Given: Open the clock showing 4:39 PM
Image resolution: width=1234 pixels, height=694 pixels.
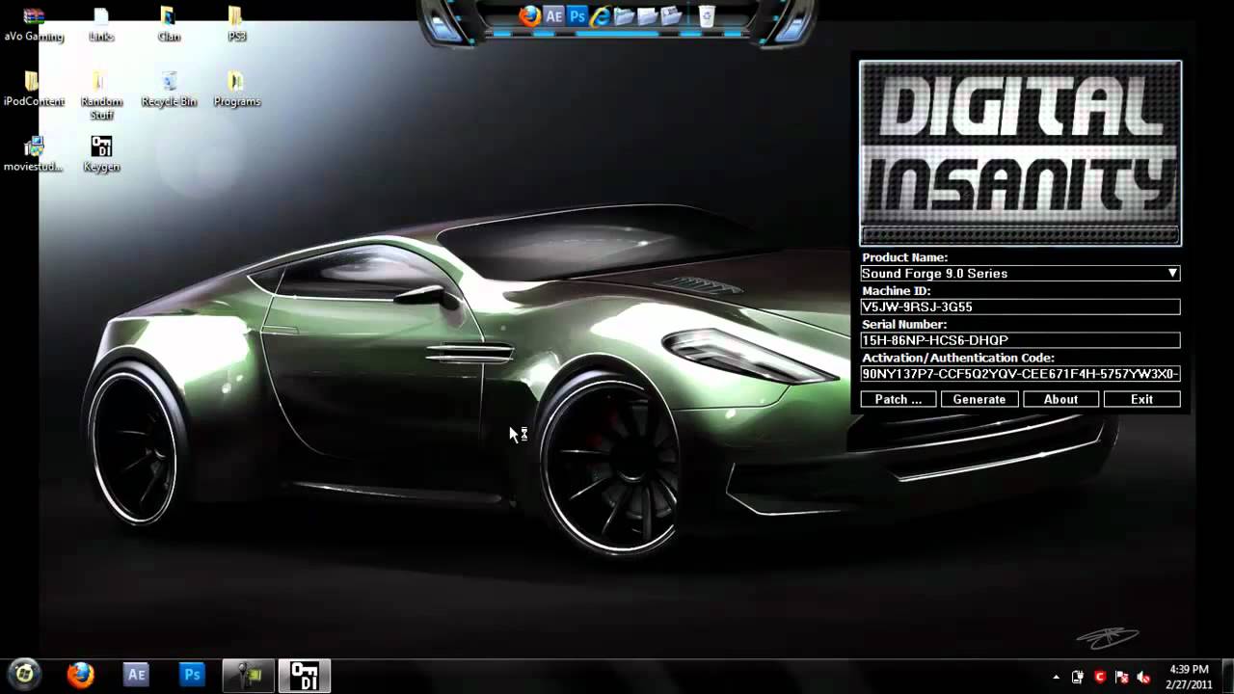Looking at the screenshot, I should tap(1189, 676).
